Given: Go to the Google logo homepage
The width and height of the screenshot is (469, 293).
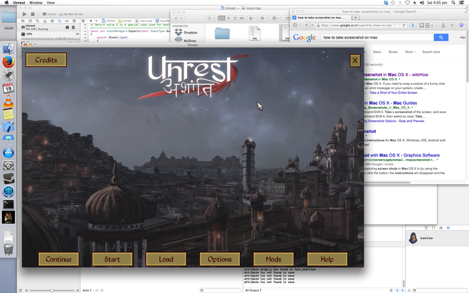Looking at the screenshot, I should 304,37.
